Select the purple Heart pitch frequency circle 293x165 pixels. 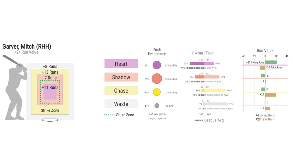pyautogui.click(x=157, y=65)
